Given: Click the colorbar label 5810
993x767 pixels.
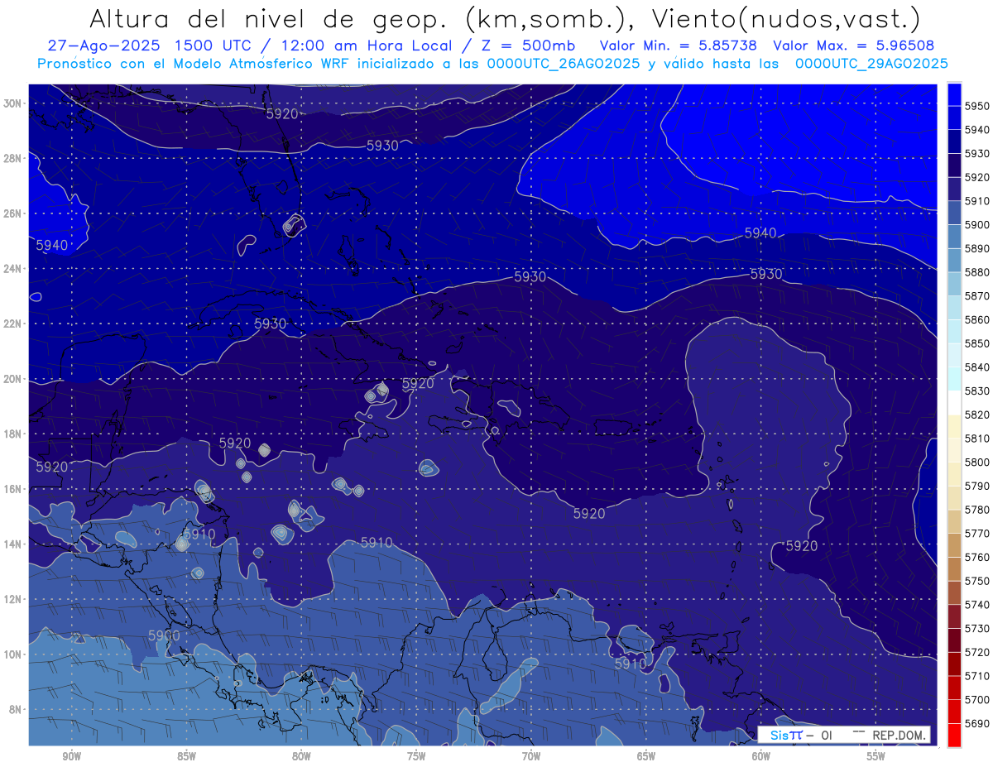Looking at the screenshot, I should pyautogui.click(x=977, y=439).
